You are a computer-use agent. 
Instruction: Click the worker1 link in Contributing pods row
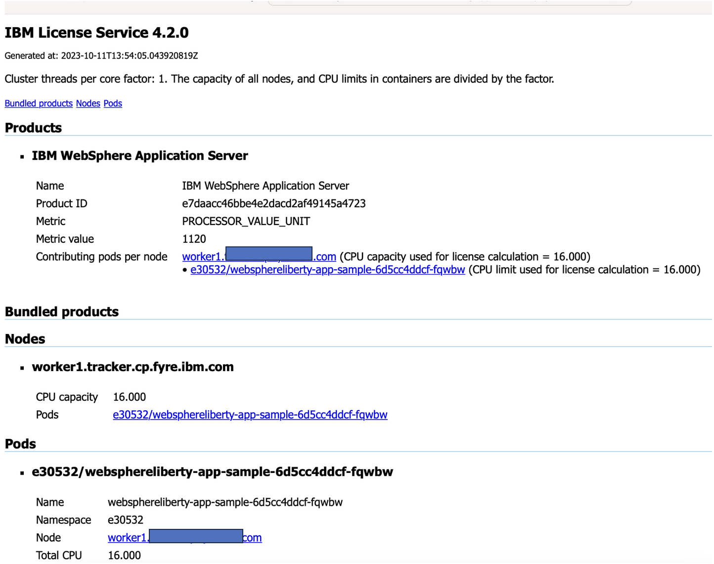[x=258, y=257]
